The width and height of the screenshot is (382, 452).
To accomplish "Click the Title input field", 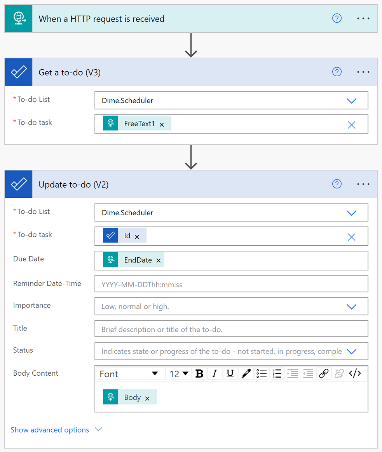I will click(231, 329).
